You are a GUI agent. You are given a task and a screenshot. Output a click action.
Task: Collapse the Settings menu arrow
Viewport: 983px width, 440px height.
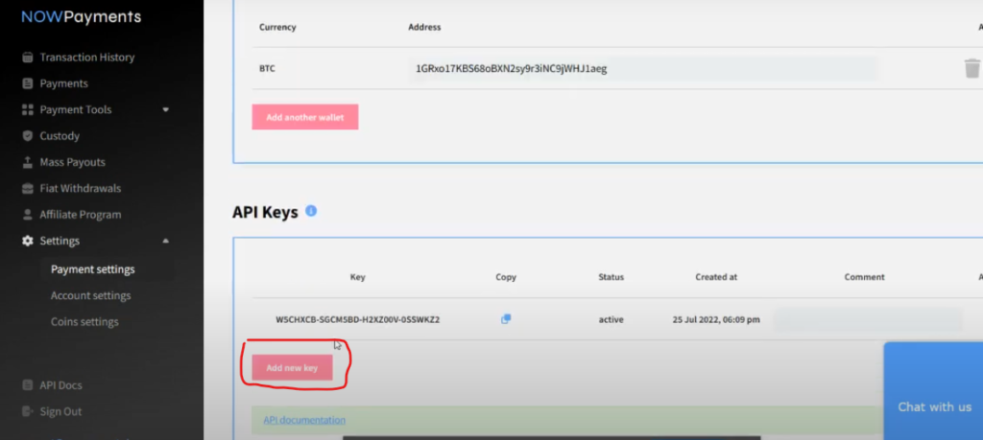165,241
